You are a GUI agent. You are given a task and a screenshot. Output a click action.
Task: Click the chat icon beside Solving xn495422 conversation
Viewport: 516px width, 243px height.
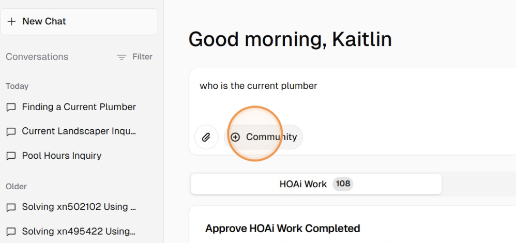(11, 232)
